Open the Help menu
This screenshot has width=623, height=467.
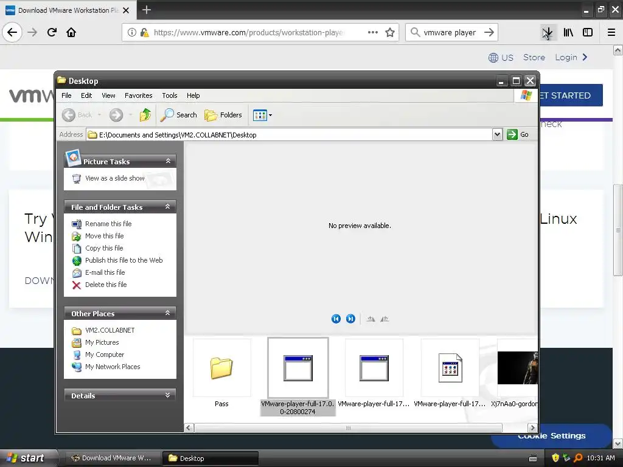click(193, 95)
